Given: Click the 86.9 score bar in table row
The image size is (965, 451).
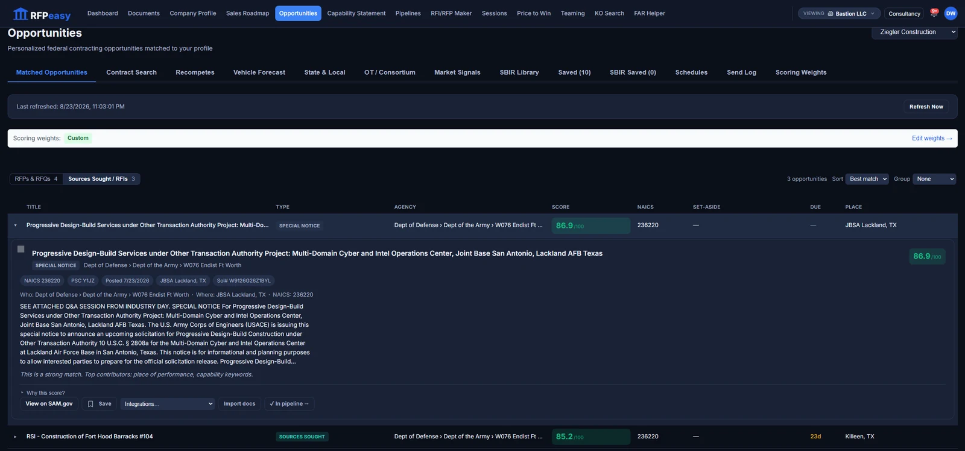Looking at the screenshot, I should pos(591,225).
